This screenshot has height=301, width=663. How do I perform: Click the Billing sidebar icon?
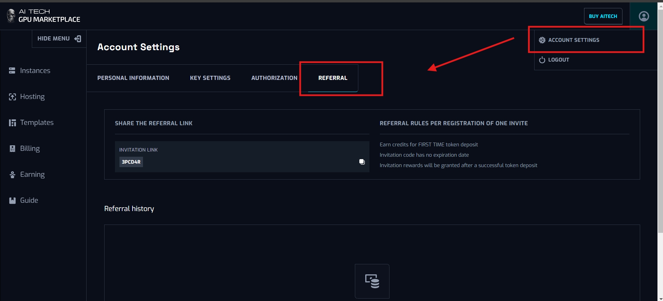(x=12, y=149)
